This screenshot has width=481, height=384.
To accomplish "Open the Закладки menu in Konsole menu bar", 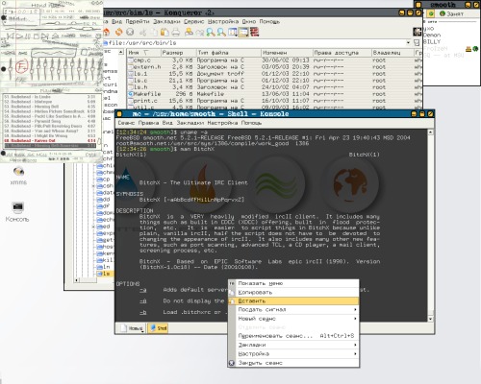I will coord(190,123).
